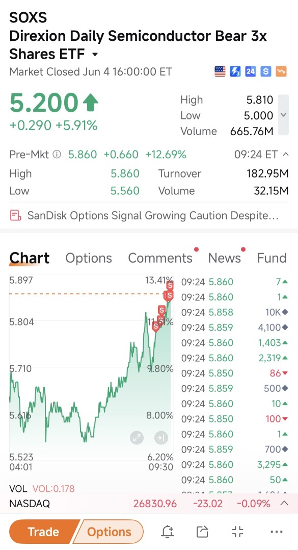Tap the blue dollar sign badge icon
Image resolution: width=298 pixels, height=550 pixels.
click(x=266, y=71)
